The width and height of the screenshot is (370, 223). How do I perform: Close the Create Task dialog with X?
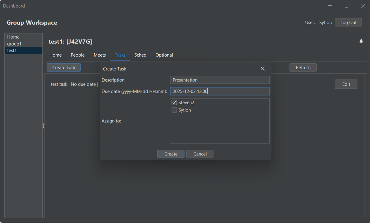pyautogui.click(x=262, y=69)
